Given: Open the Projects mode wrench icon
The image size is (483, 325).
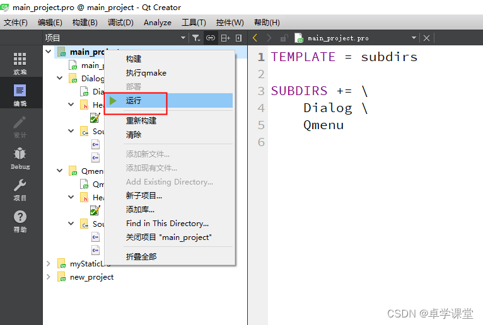Looking at the screenshot, I should click(20, 190).
